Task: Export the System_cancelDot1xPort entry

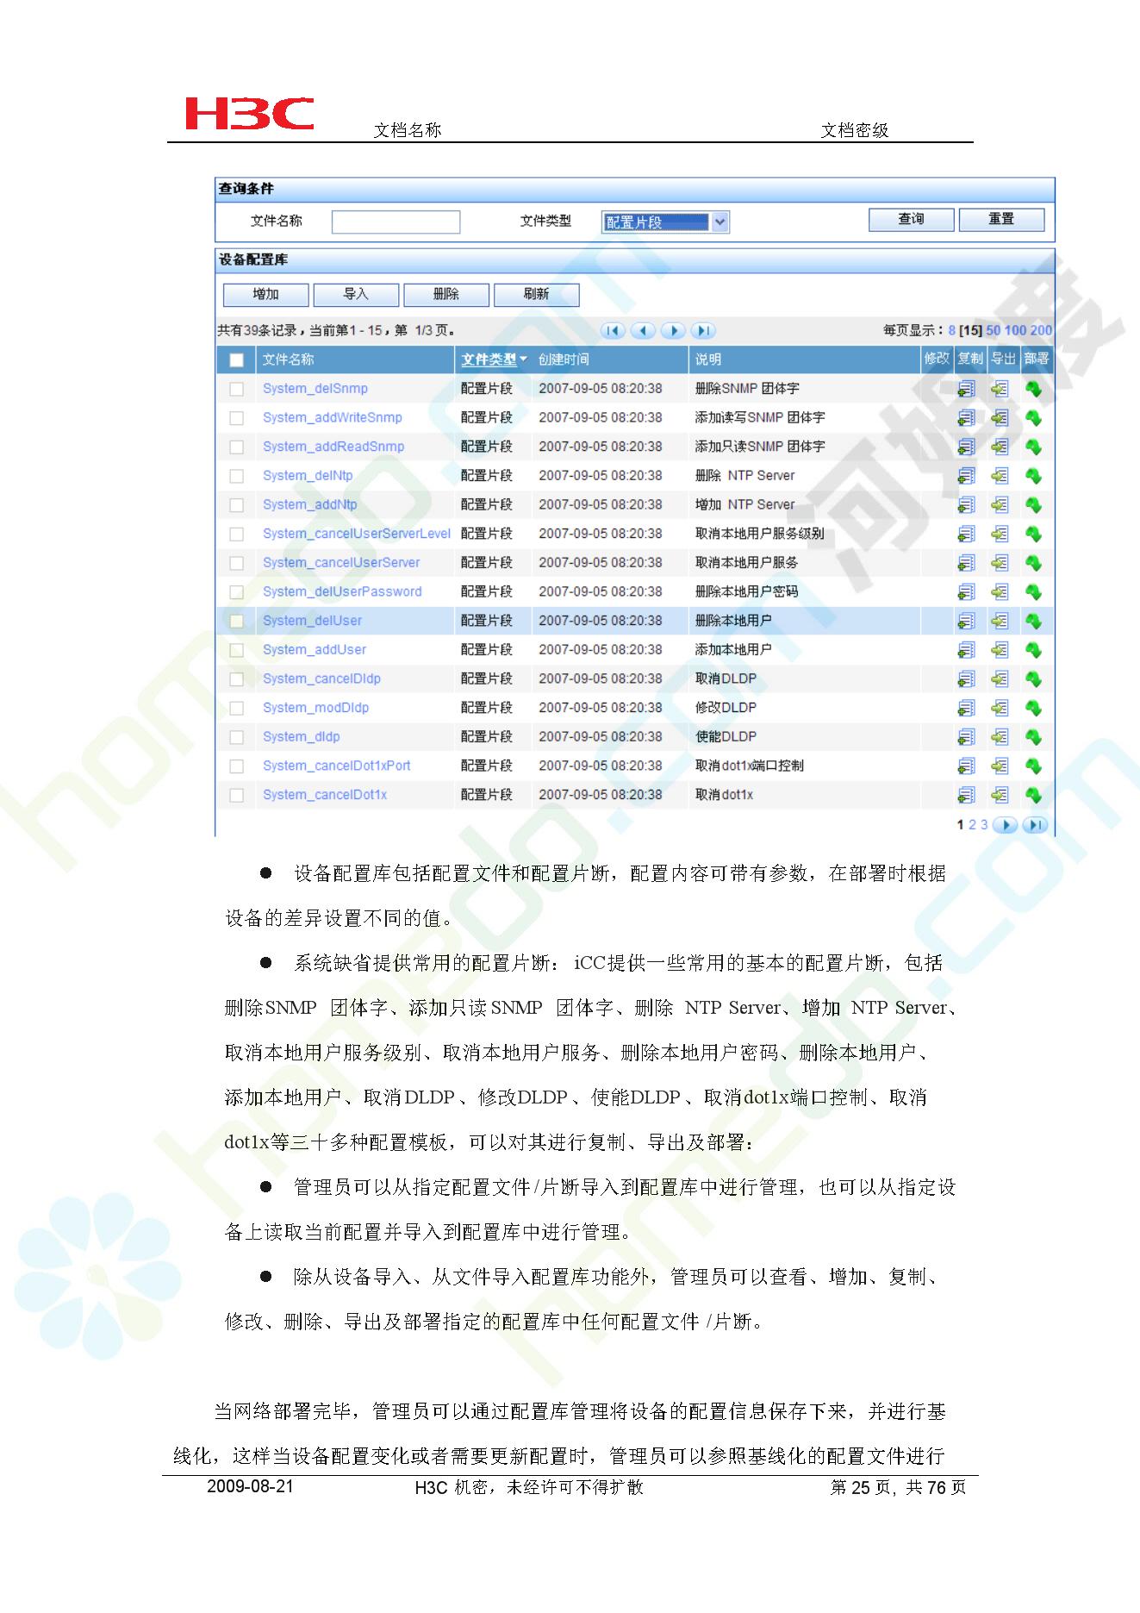Action: point(1000,766)
